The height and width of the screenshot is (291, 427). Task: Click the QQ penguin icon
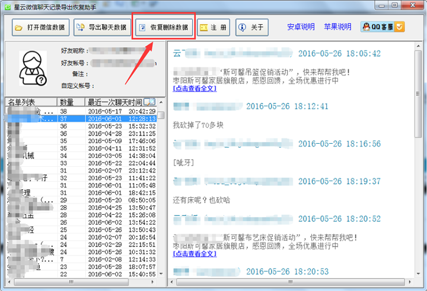click(367, 27)
